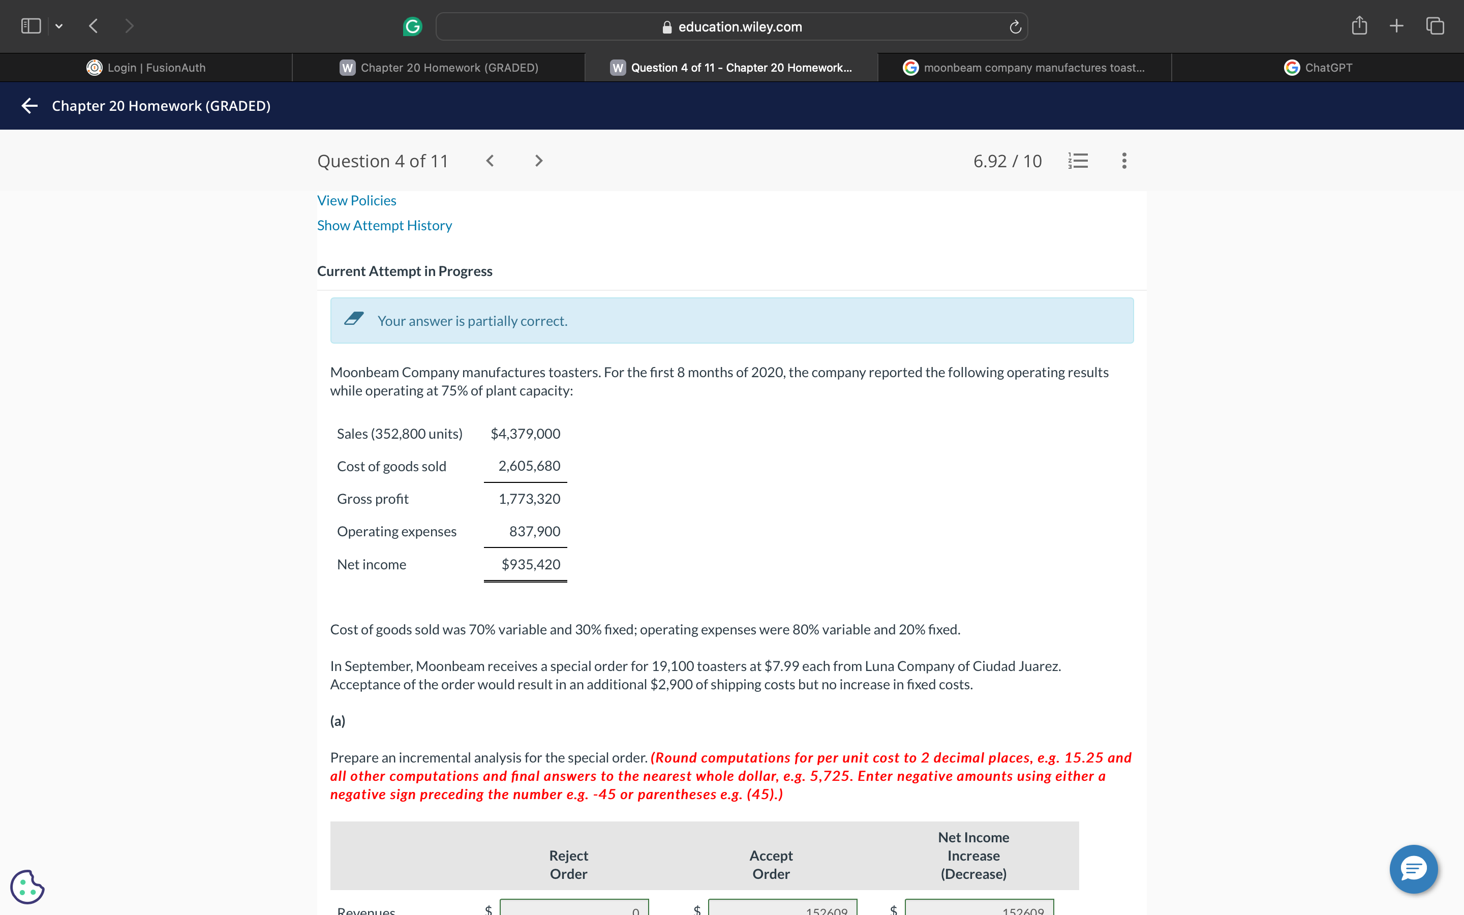Go to next question chevron

pyautogui.click(x=538, y=161)
